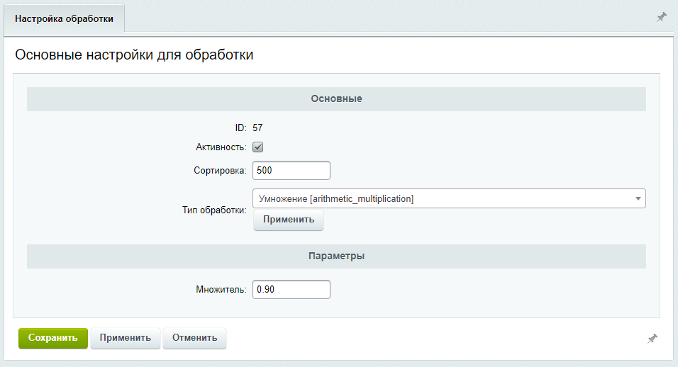Screen dimensions: 678x367
Task: Click the heading Основные настройки для обработки
Action: click(134, 55)
